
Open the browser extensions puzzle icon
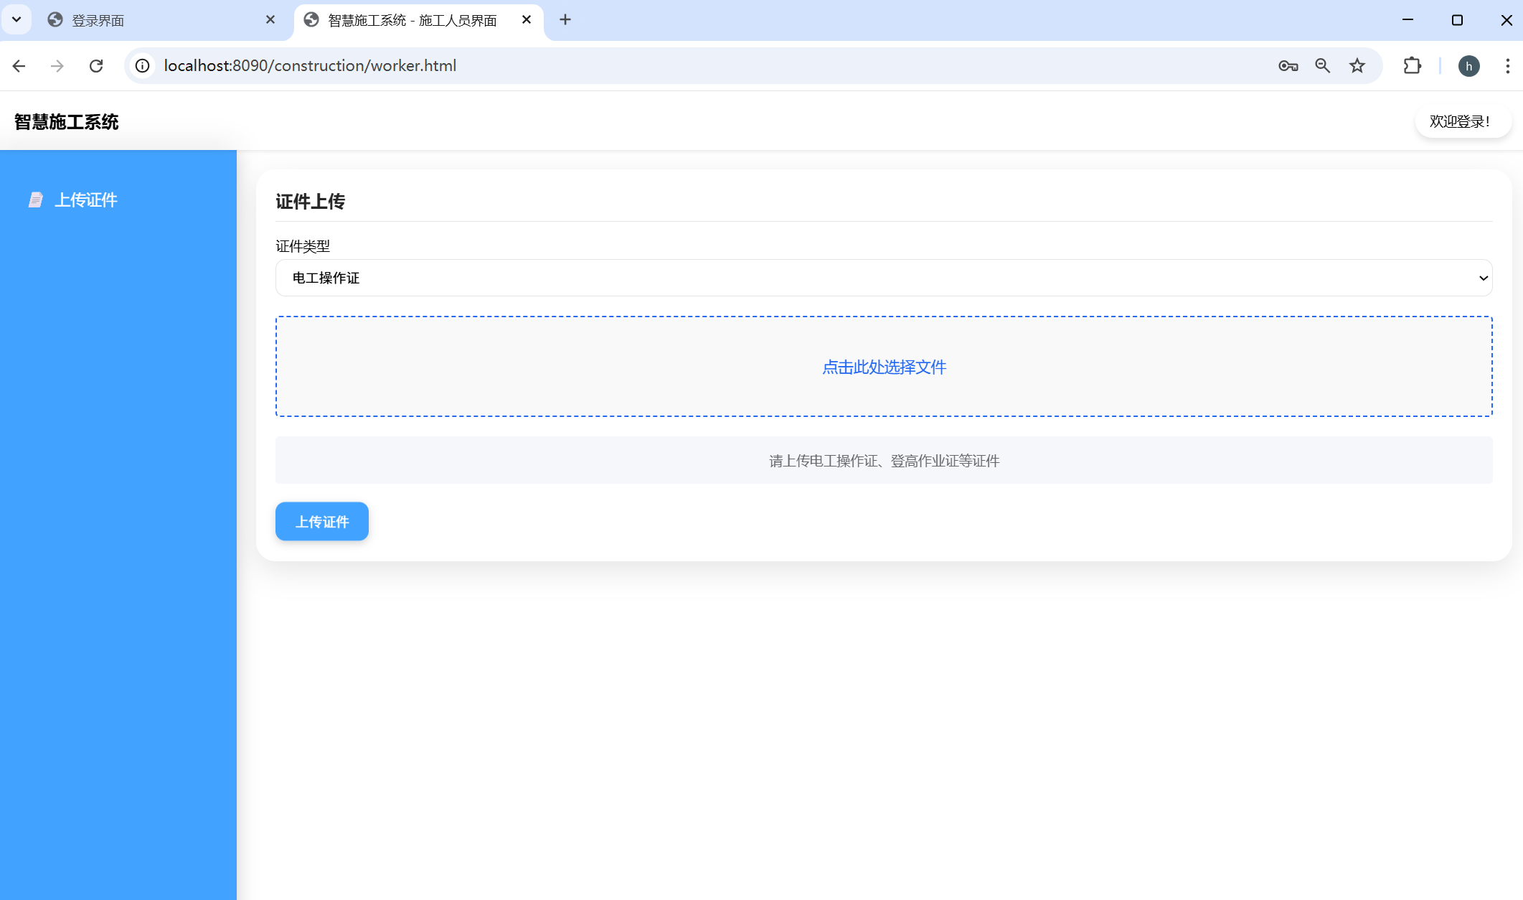point(1412,66)
